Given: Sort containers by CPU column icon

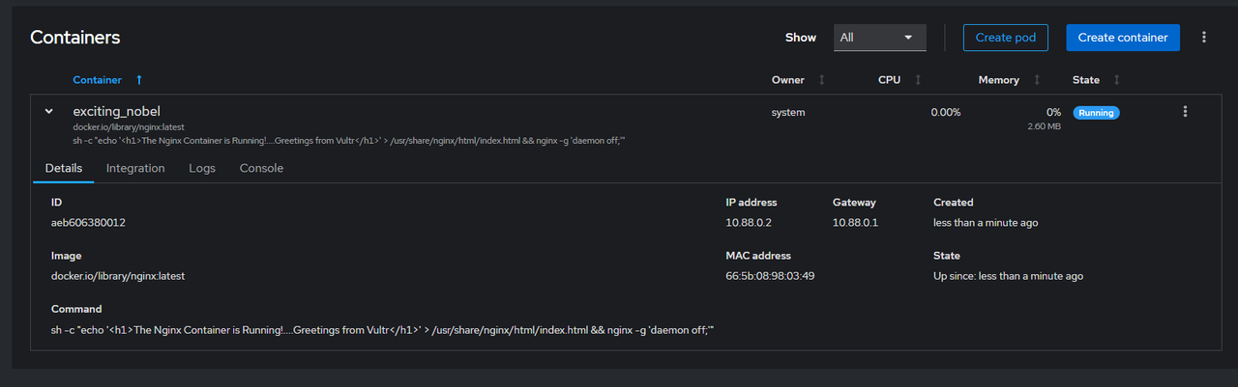Looking at the screenshot, I should click(x=918, y=80).
